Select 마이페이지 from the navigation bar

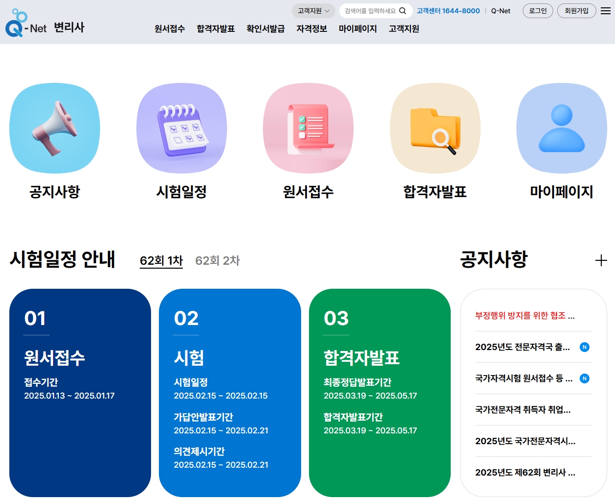point(358,29)
